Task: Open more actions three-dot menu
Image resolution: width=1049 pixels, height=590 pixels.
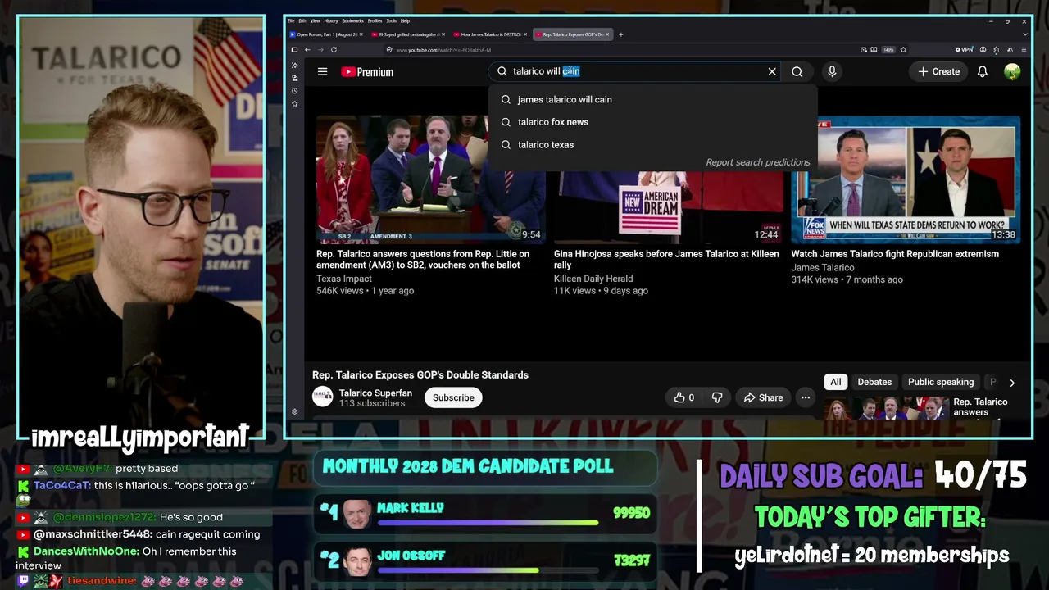Action: pyautogui.click(x=806, y=397)
